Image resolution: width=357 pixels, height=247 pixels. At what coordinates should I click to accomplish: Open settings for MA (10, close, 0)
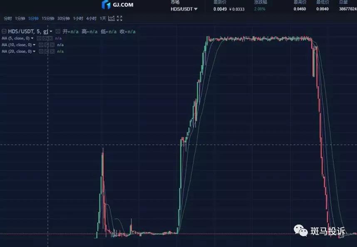pos(46,45)
